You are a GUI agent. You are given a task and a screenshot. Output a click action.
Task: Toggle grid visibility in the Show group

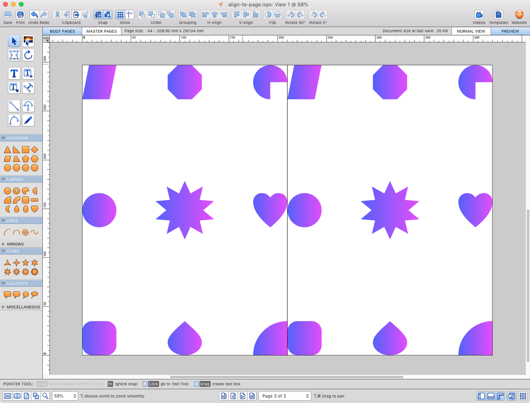[x=120, y=14]
